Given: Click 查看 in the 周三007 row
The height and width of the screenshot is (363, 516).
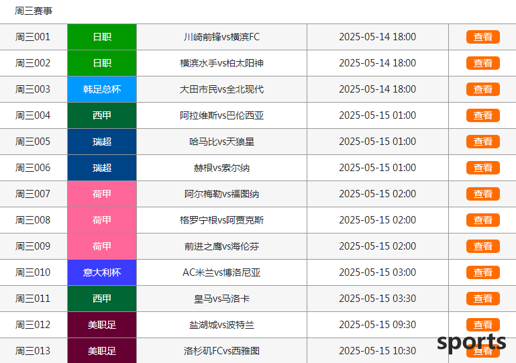Looking at the screenshot, I should coord(482,194).
